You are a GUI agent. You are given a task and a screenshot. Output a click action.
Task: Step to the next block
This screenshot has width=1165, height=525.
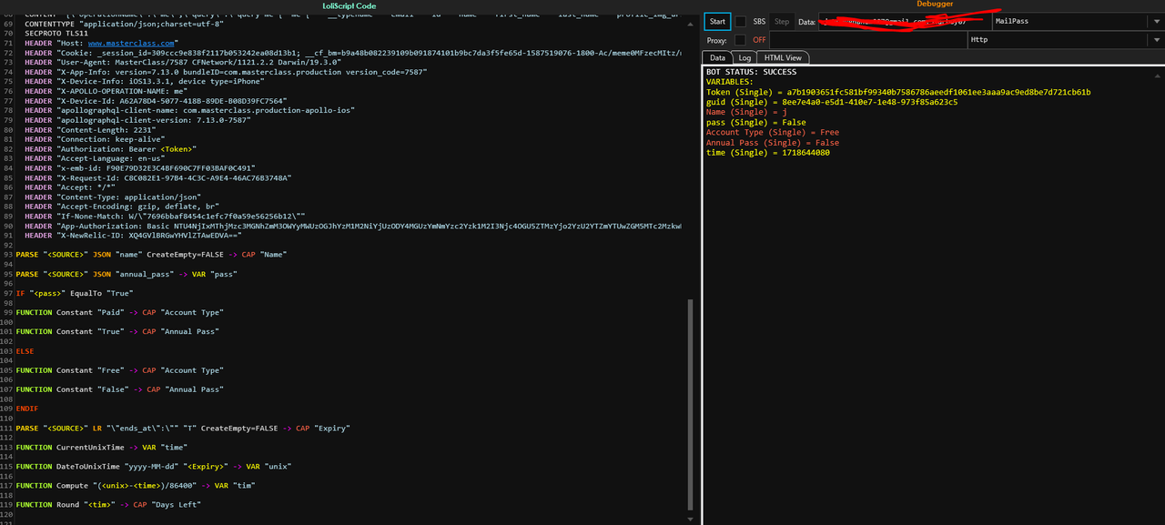tap(782, 21)
